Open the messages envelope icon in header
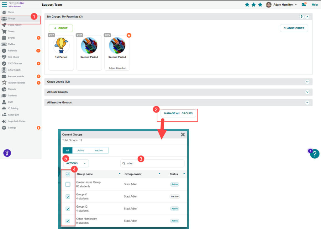 tap(304, 5)
